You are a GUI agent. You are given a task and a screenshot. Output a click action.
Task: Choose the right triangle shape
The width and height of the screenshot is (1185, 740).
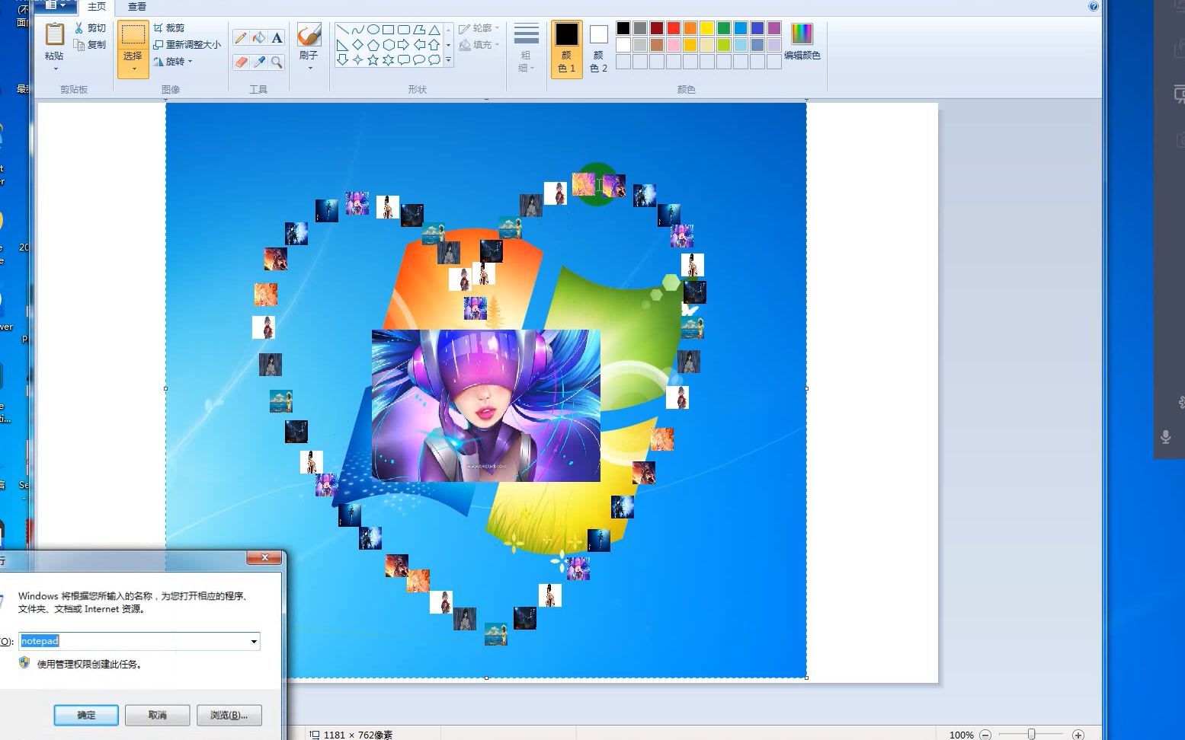pyautogui.click(x=342, y=45)
